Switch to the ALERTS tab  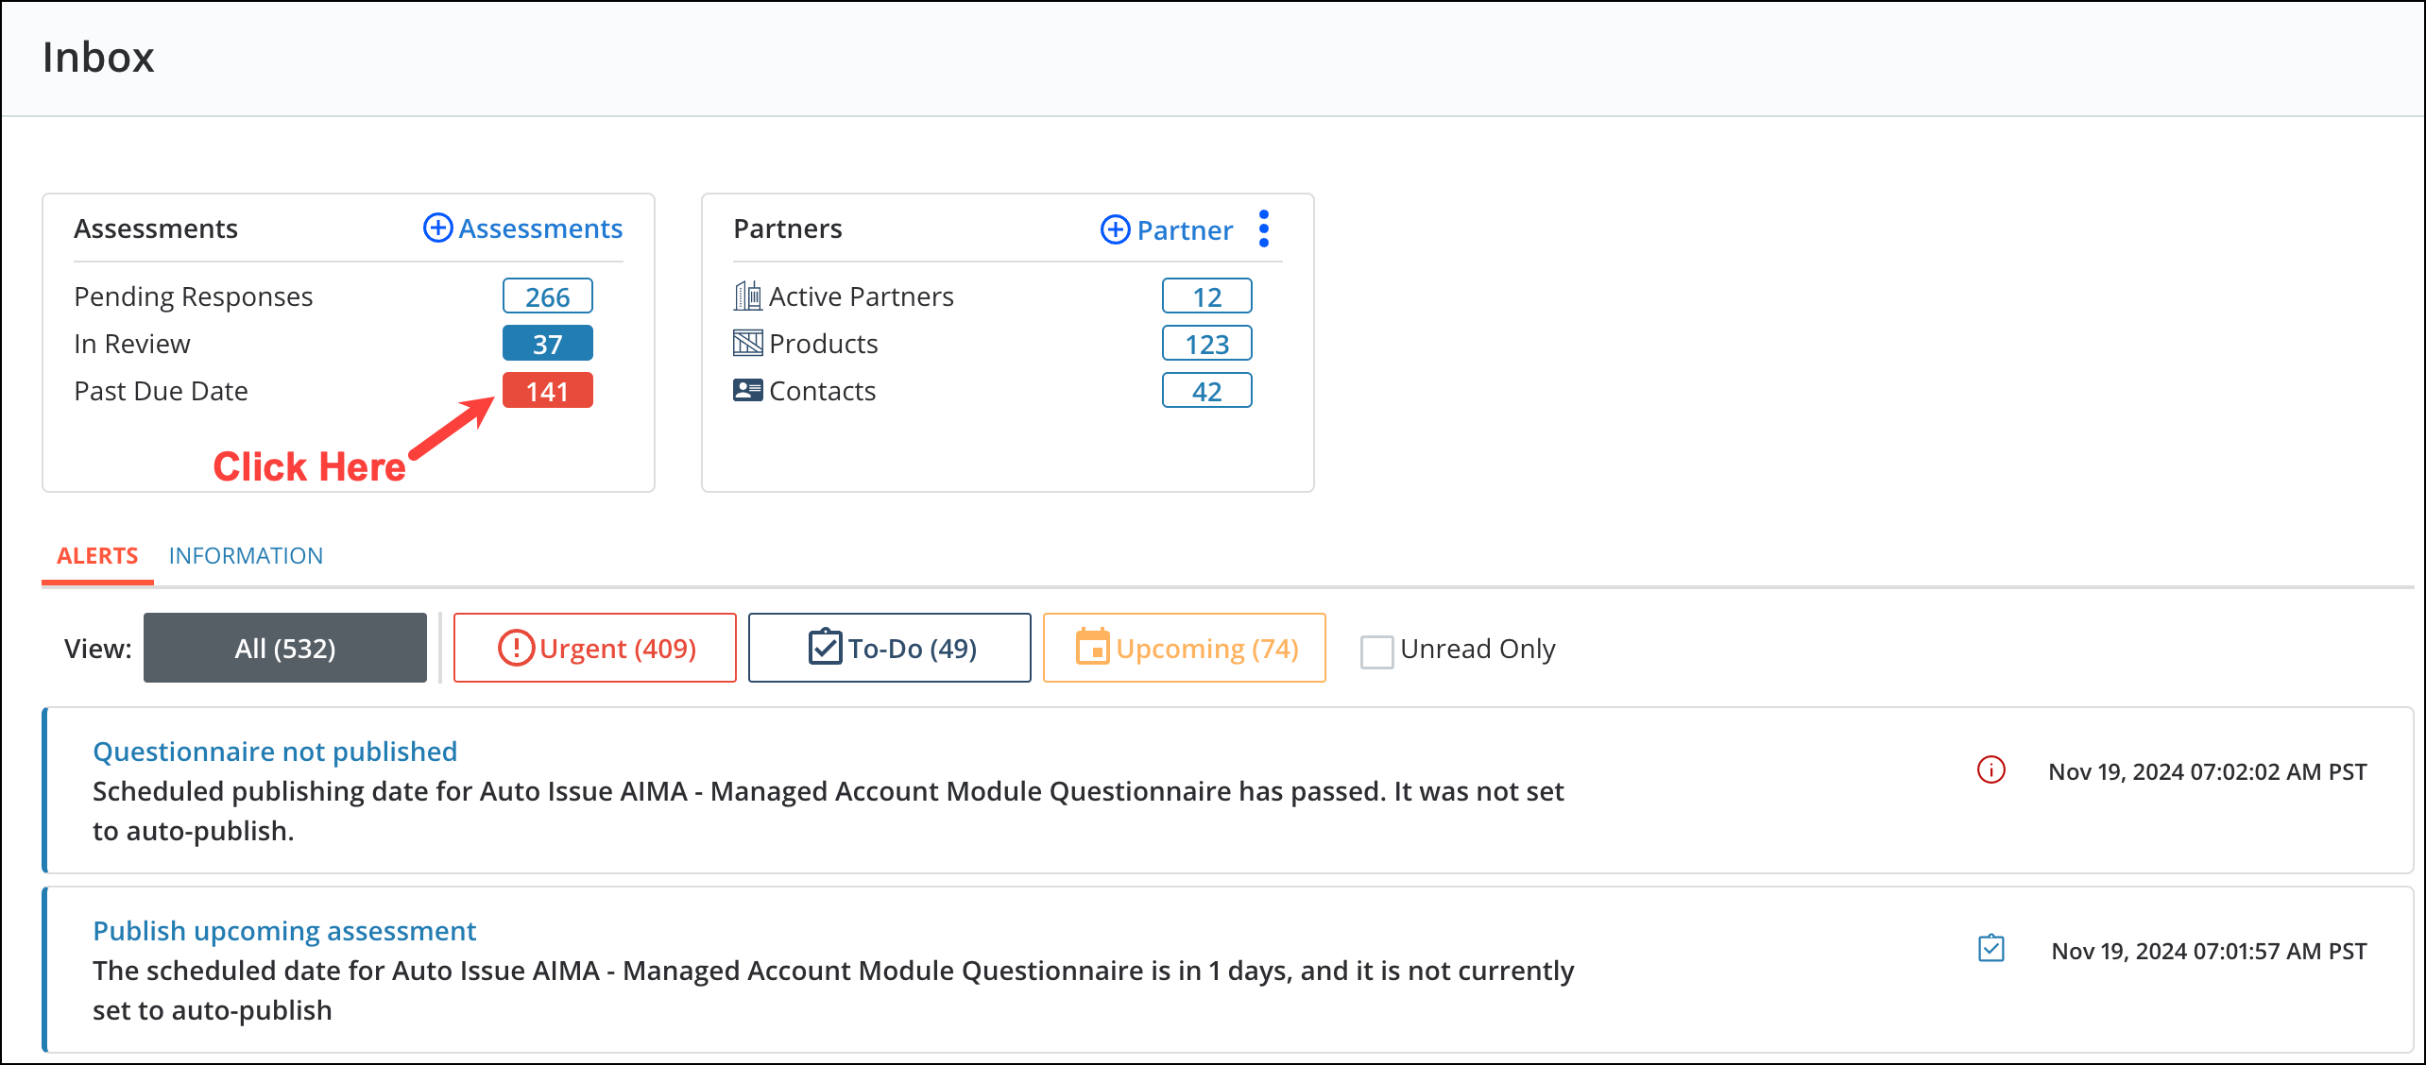(96, 555)
